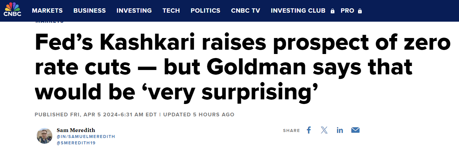Open the Investing nav item
The image size is (459, 153).
pos(134,11)
